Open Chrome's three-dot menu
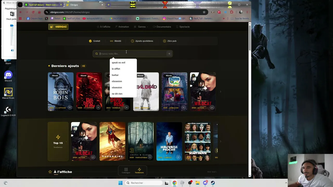The width and height of the screenshot is (333, 187). pyautogui.click(x=247, y=12)
